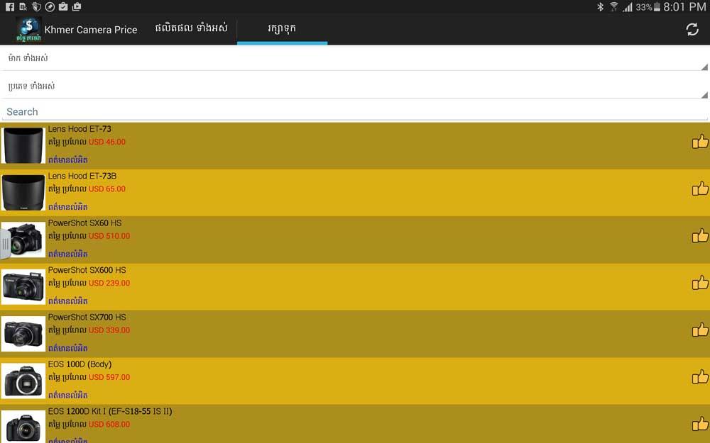
Task: Tap the 'Khmer Camera Price' app title
Action: pos(91,30)
